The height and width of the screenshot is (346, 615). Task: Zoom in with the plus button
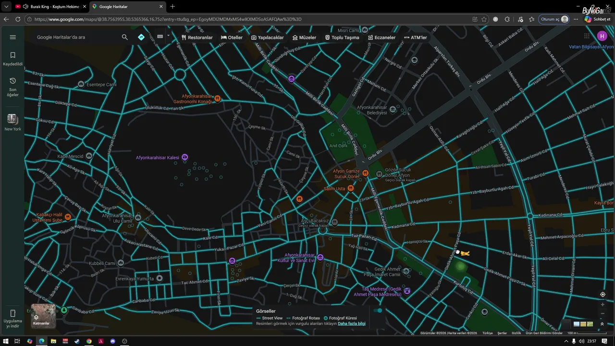point(603,305)
